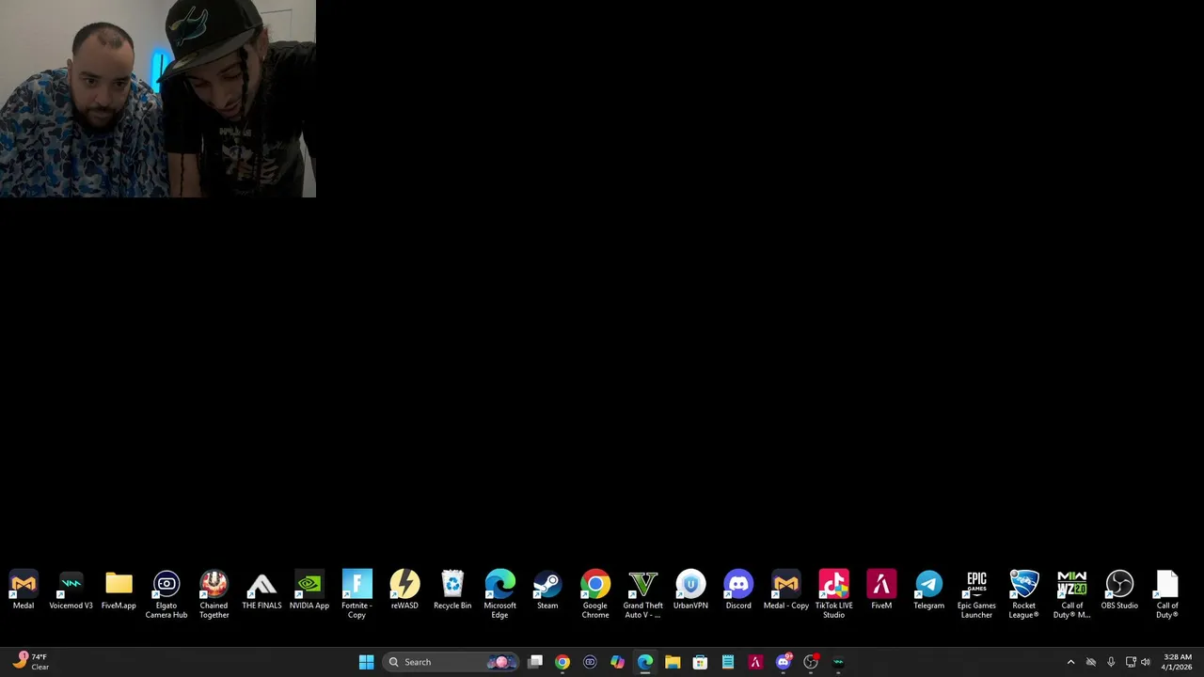Image resolution: width=1204 pixels, height=677 pixels.
Task: Select the Fortnite - Copy shortcut
Action: [x=356, y=594]
